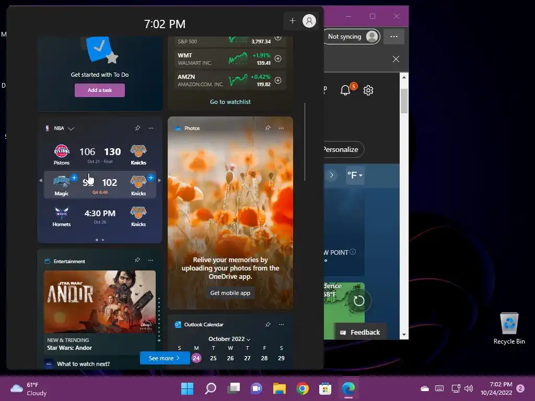Click Get mobile app button
The height and width of the screenshot is (401, 535).
(x=230, y=293)
